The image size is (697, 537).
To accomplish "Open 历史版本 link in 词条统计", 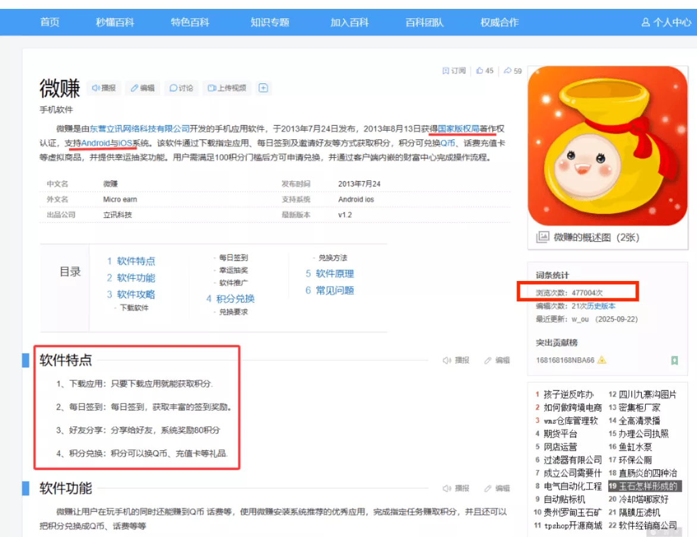I will (601, 306).
